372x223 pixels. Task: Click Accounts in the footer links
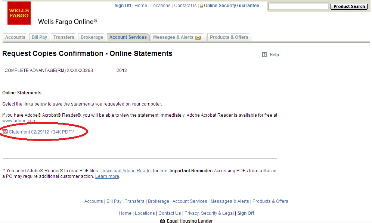click(x=94, y=201)
